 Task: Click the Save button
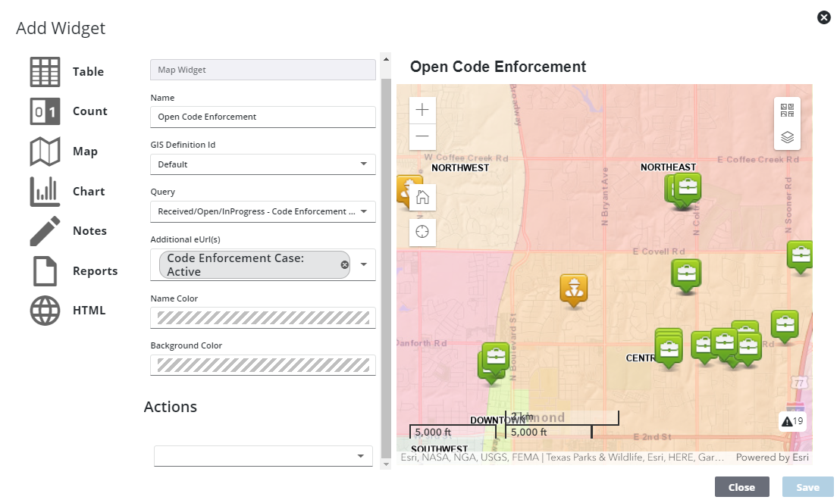(807, 487)
